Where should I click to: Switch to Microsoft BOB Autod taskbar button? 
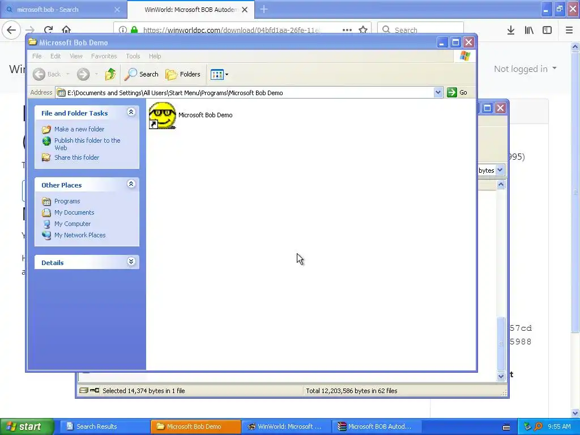click(x=377, y=427)
